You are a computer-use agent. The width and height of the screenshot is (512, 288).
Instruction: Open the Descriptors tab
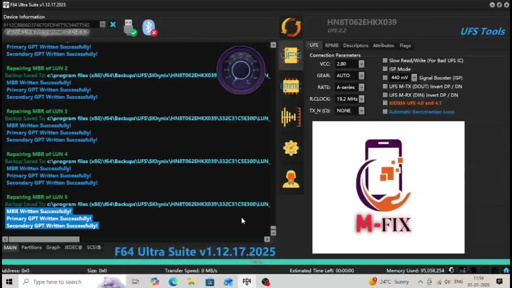point(356,45)
